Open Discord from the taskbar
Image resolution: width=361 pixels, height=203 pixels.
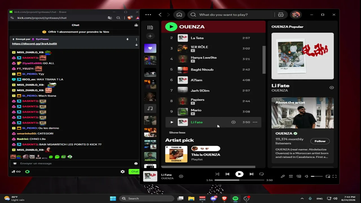click(213, 198)
